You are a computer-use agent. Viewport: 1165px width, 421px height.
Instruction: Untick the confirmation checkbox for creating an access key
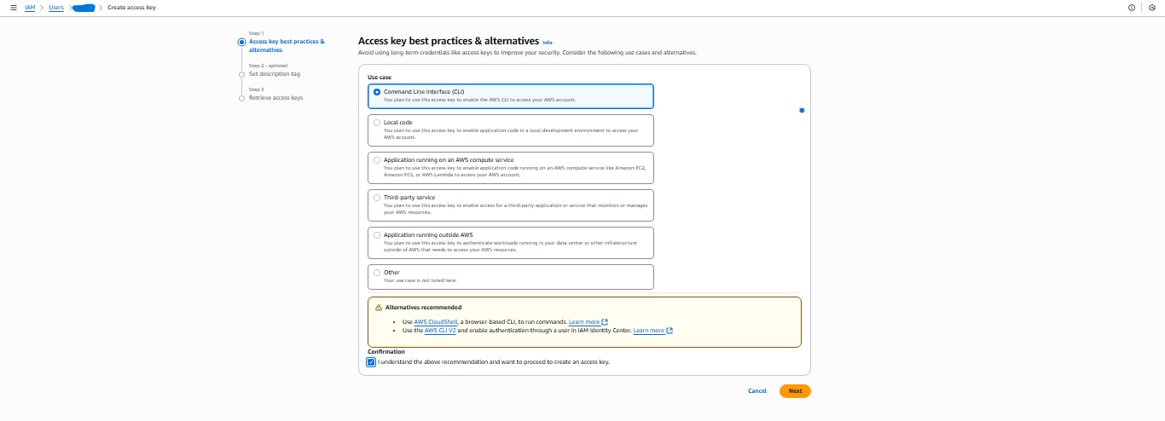371,361
